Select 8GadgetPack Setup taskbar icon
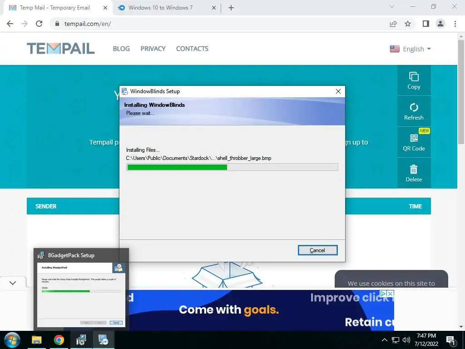 coord(81,340)
